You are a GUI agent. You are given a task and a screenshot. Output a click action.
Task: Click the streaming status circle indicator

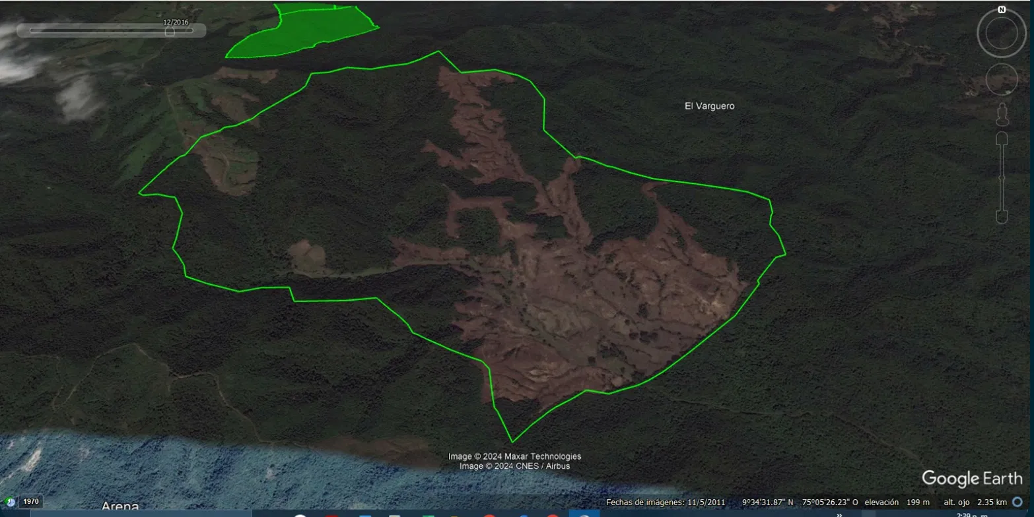click(x=1017, y=502)
